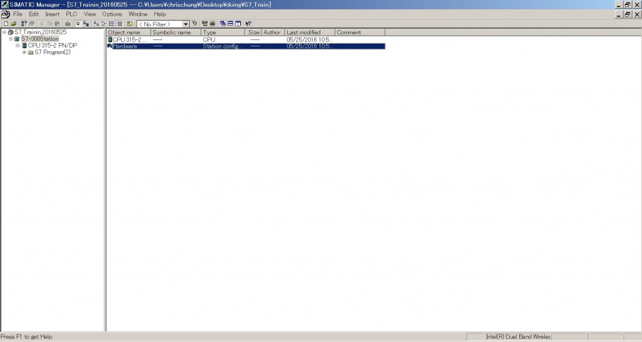This screenshot has width=642, height=342.
Task: Click the Cascade windows toolbar icon
Action: click(x=223, y=24)
